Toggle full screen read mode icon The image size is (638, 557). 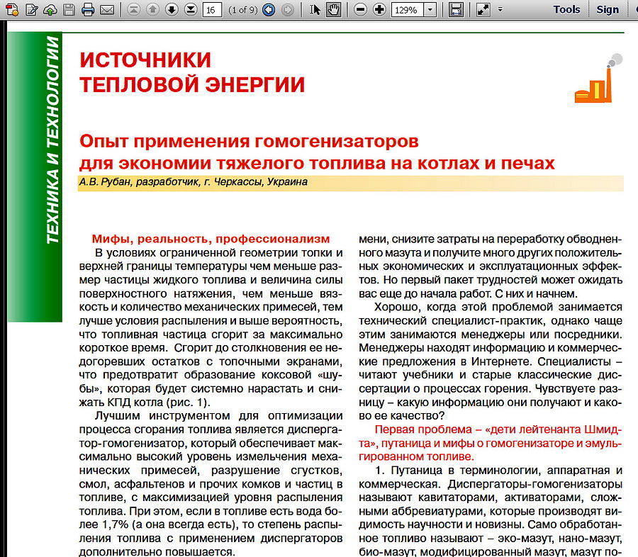pyautogui.click(x=483, y=9)
